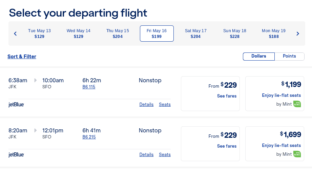The height and width of the screenshot is (173, 312).
Task: Click the Mint badge on the $1,199 fare
Action: (x=297, y=104)
